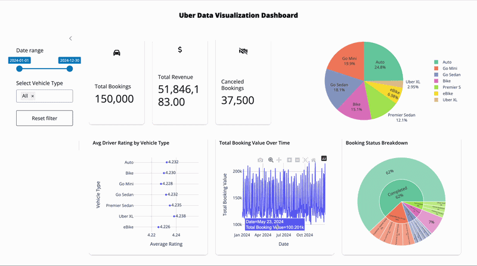This screenshot has height=266, width=477.
Task: Select the pan tool in chart toolbar
Action: tap(279, 160)
